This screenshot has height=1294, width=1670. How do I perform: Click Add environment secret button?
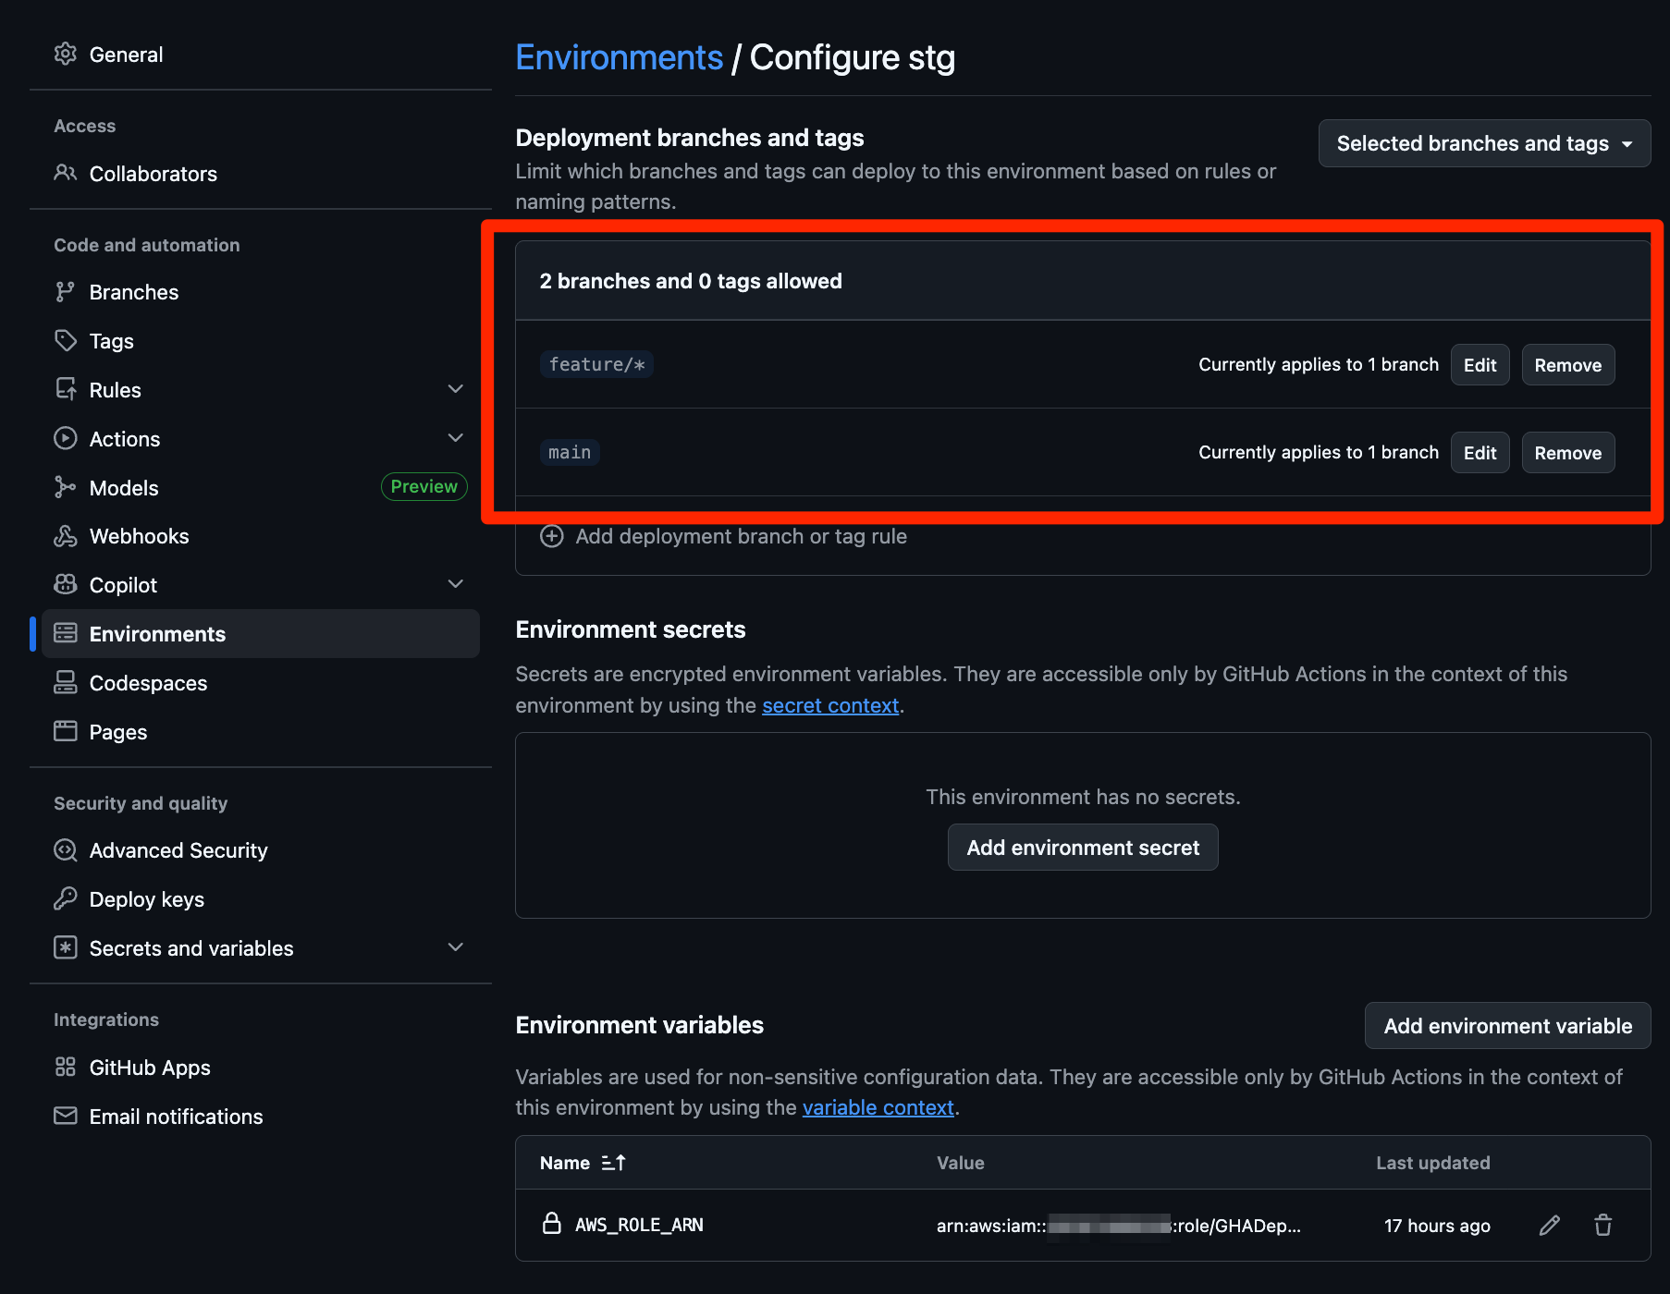(x=1083, y=848)
